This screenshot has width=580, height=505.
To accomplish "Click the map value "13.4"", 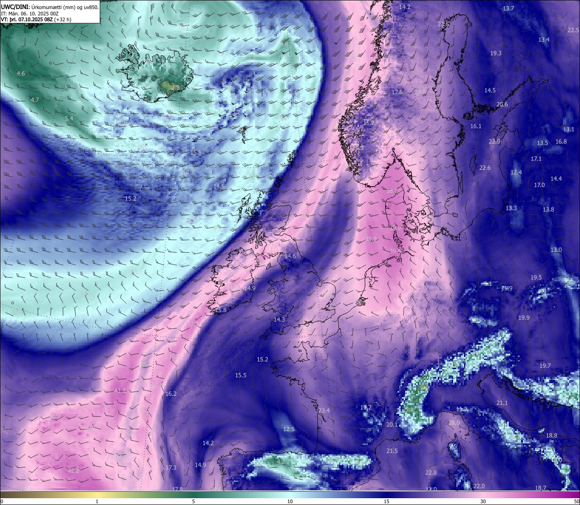I will (544, 40).
